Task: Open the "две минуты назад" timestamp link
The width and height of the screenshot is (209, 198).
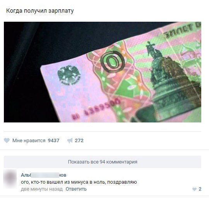Action: coord(42,189)
